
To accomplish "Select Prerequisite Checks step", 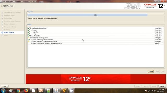I will coord(10,27).
